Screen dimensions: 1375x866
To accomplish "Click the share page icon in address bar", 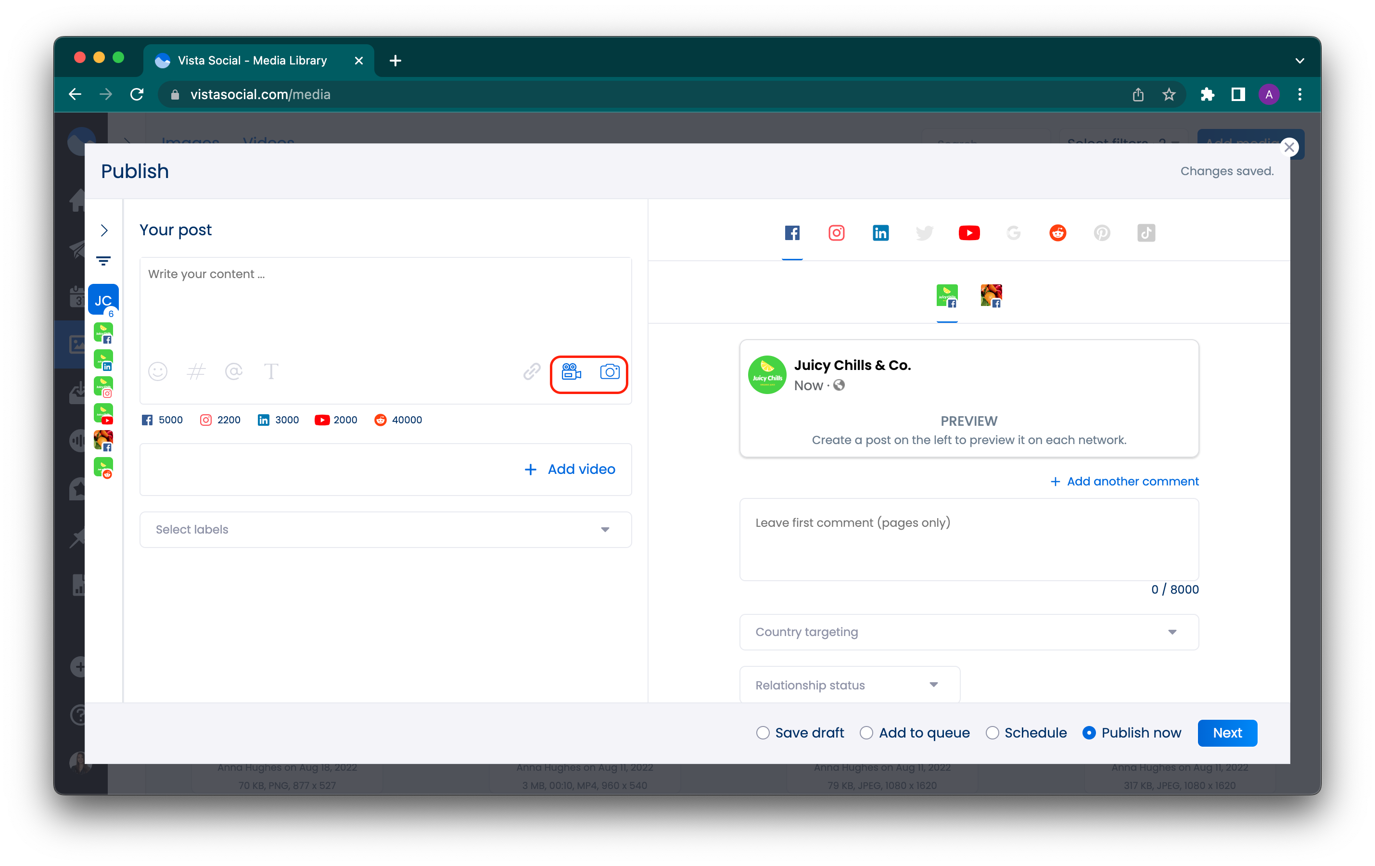I will [x=1137, y=94].
